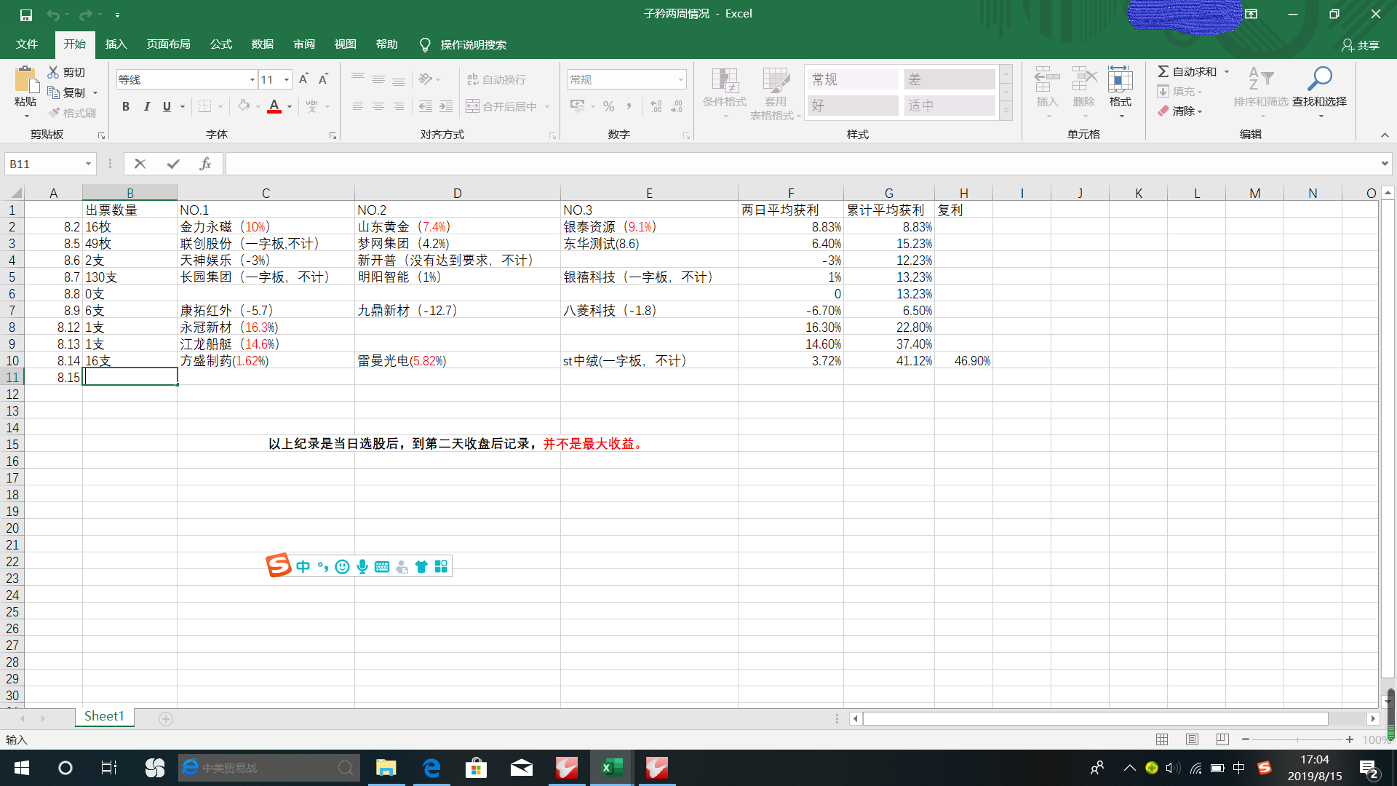Viewport: 1397px width, 786px height.
Task: Toggle Wrap Text option
Action: 496,79
